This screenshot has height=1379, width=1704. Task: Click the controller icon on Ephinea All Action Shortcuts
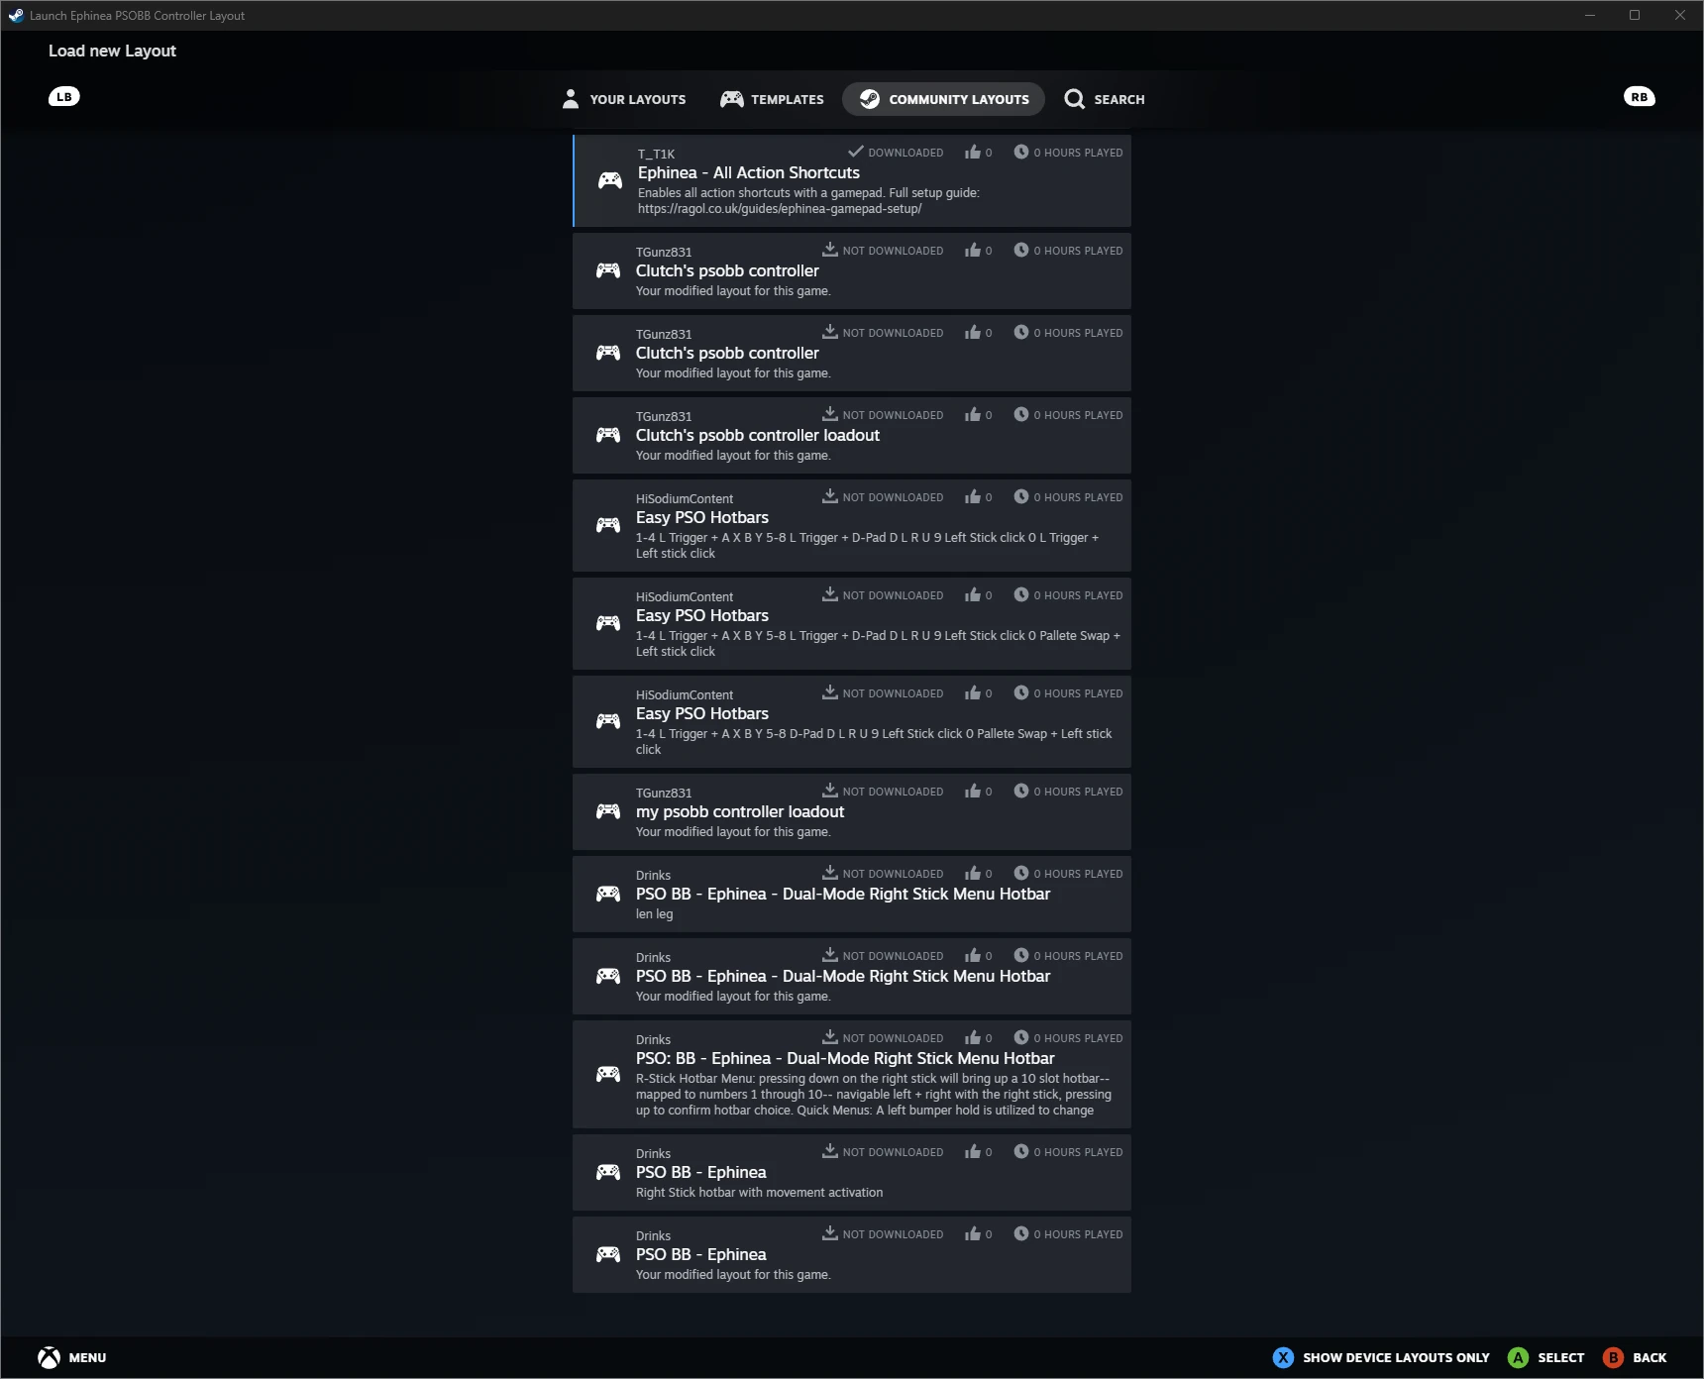coord(608,180)
